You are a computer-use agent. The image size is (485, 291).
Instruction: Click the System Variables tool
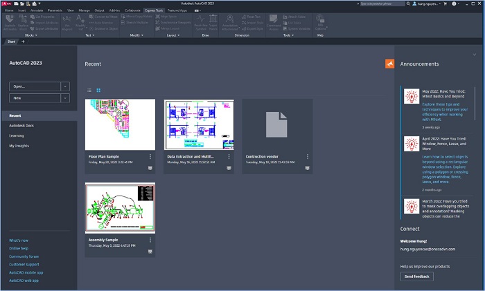pyautogui.click(x=297, y=28)
